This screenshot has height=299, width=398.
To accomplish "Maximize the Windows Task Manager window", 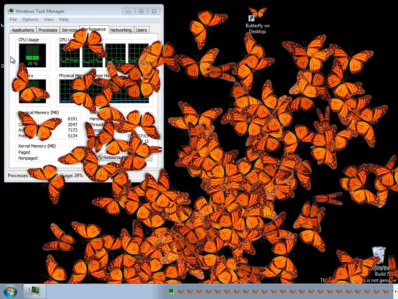I will (141, 11).
